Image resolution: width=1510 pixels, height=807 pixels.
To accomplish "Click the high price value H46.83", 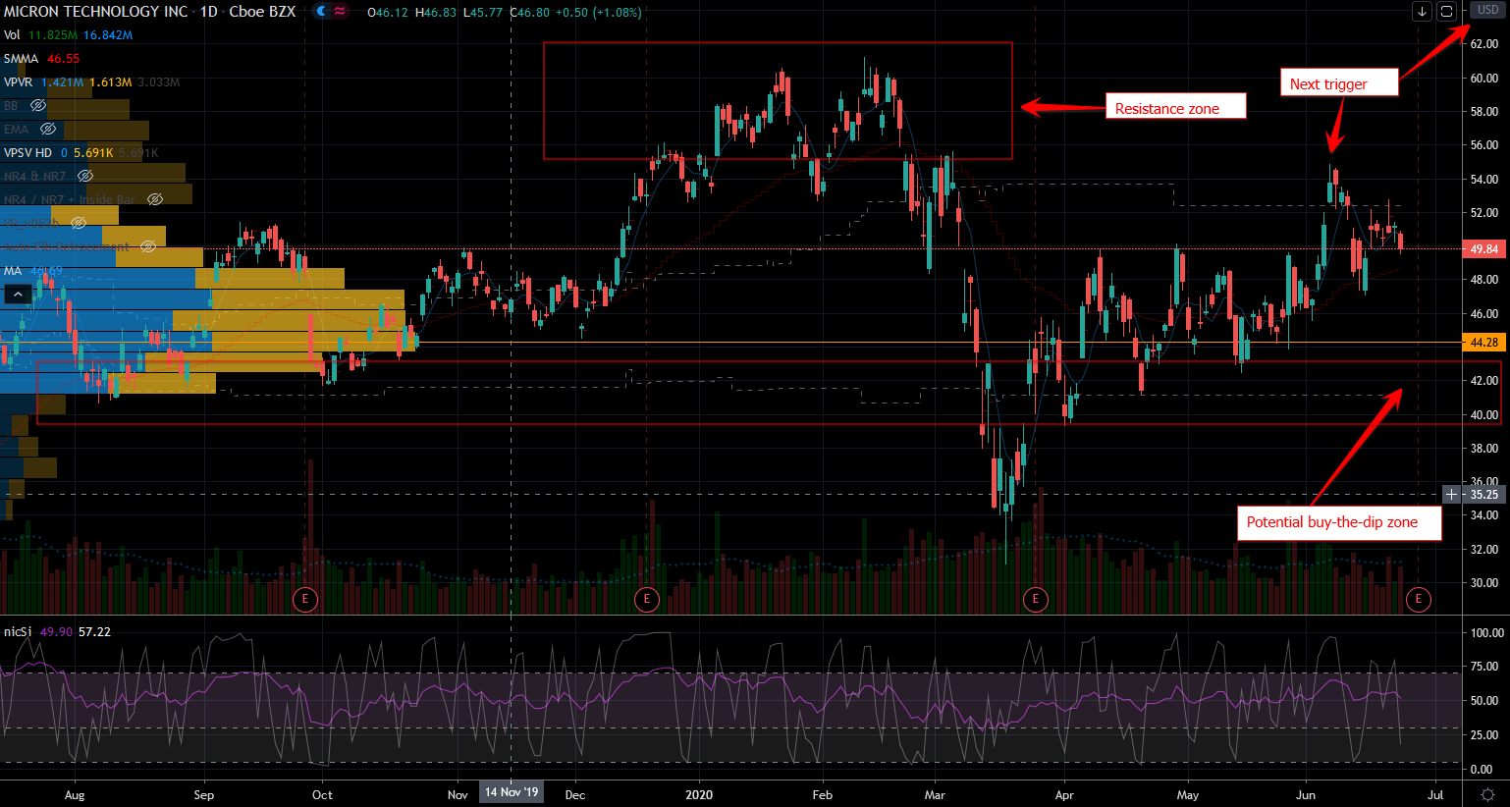I will click(436, 13).
